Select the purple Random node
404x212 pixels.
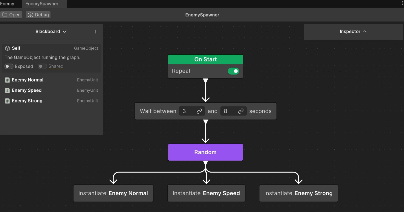click(x=206, y=152)
